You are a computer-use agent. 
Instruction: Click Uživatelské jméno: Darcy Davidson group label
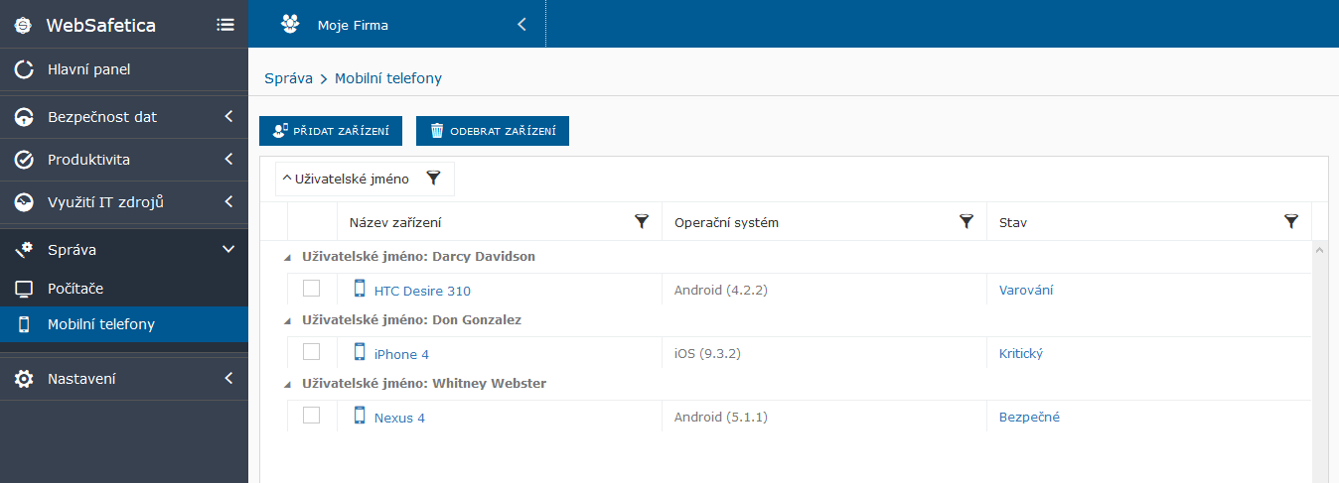[418, 257]
